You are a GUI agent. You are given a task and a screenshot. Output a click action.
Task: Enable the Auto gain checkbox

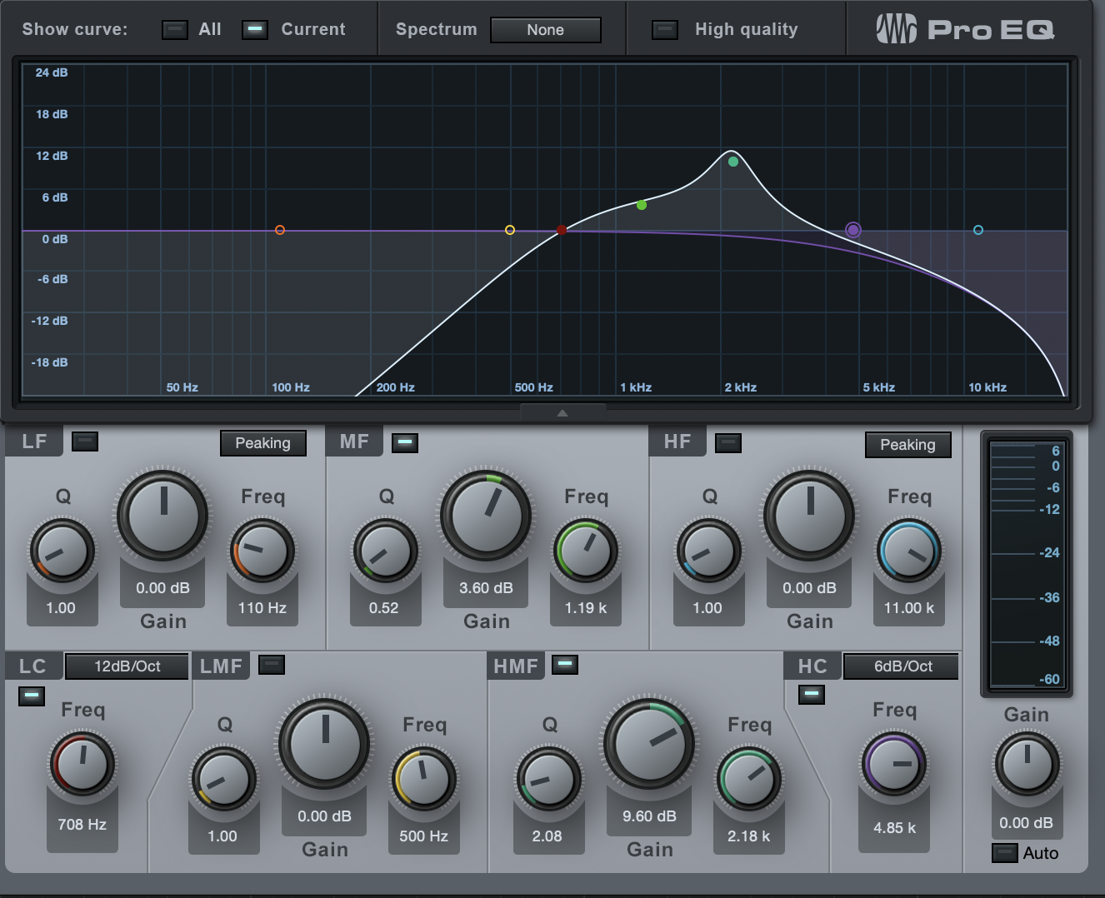[1004, 853]
